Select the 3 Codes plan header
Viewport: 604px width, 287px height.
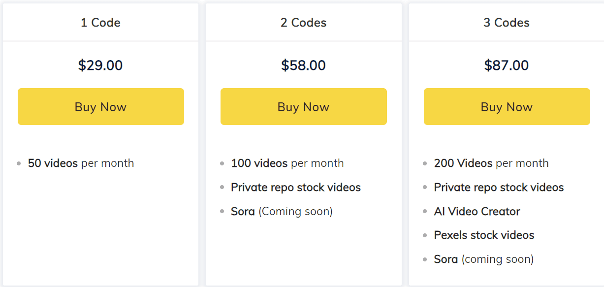(506, 22)
